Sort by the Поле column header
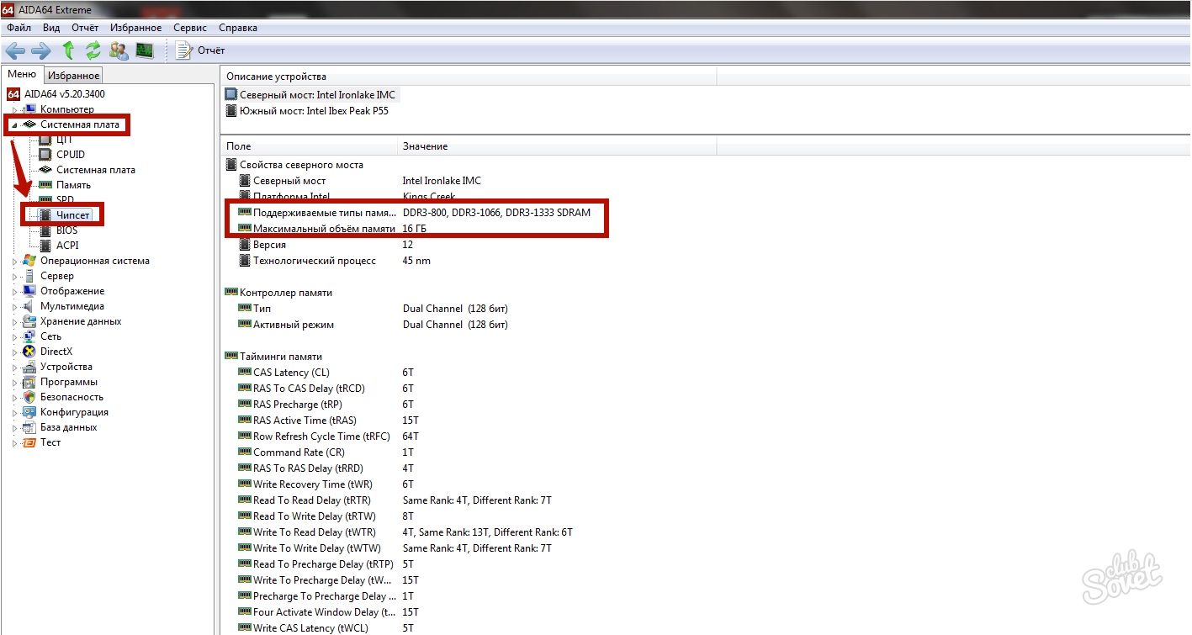The image size is (1192, 635). click(309, 146)
